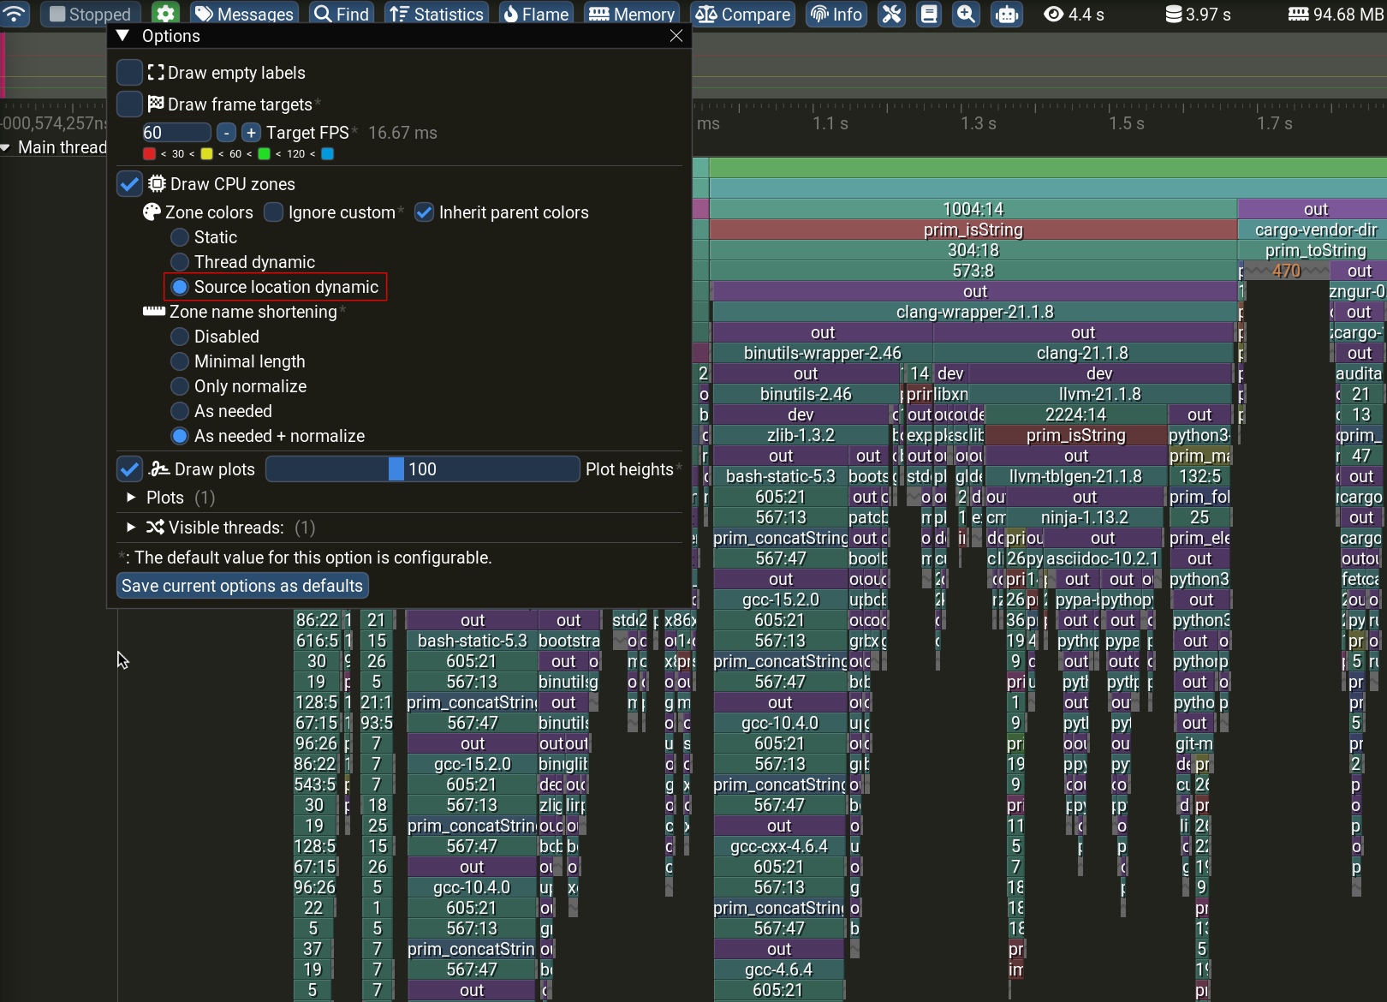Image resolution: width=1387 pixels, height=1002 pixels.
Task: Click the red FPS color swatch
Action: point(150,154)
